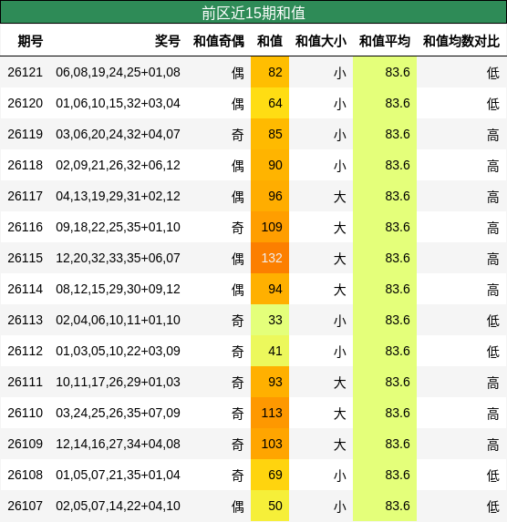The width and height of the screenshot is (507, 522).
Task: Click the 前区近15期和值 title banner
Action: pos(253,13)
